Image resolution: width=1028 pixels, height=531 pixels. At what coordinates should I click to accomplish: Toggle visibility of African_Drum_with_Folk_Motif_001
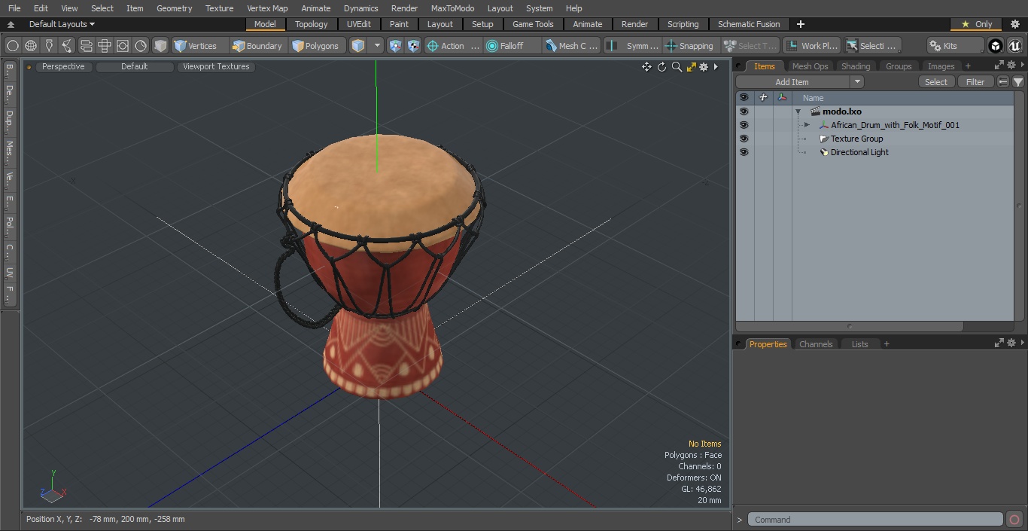(x=744, y=125)
